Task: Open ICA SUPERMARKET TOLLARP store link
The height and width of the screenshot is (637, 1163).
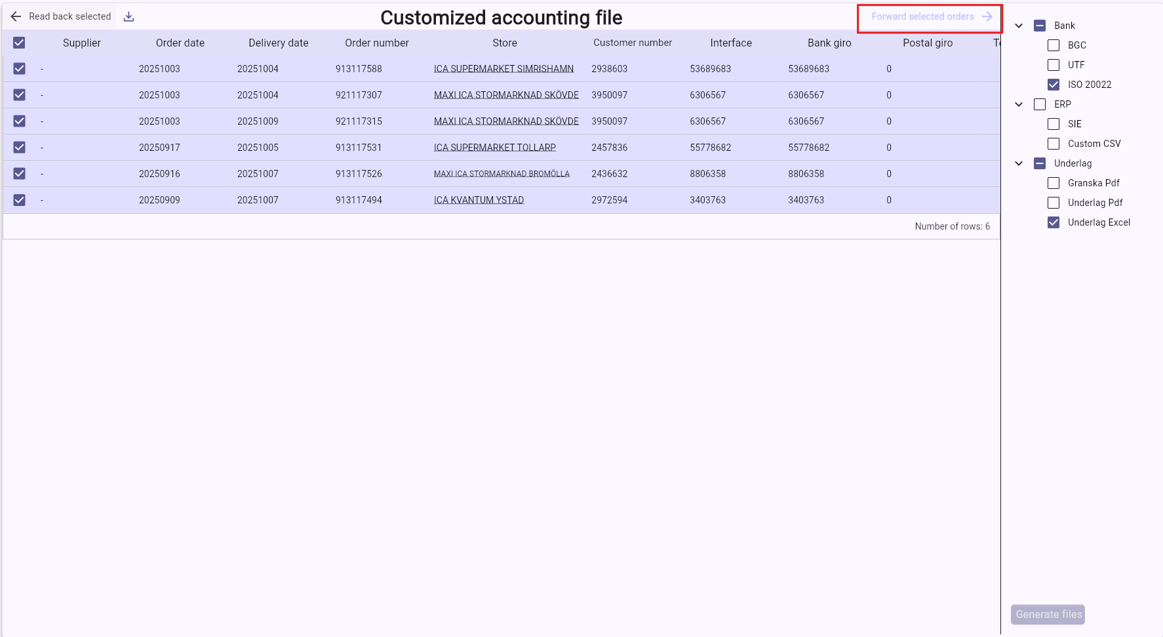Action: tap(495, 148)
